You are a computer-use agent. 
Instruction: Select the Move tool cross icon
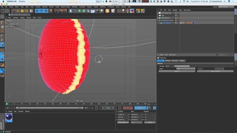coord(18,11)
